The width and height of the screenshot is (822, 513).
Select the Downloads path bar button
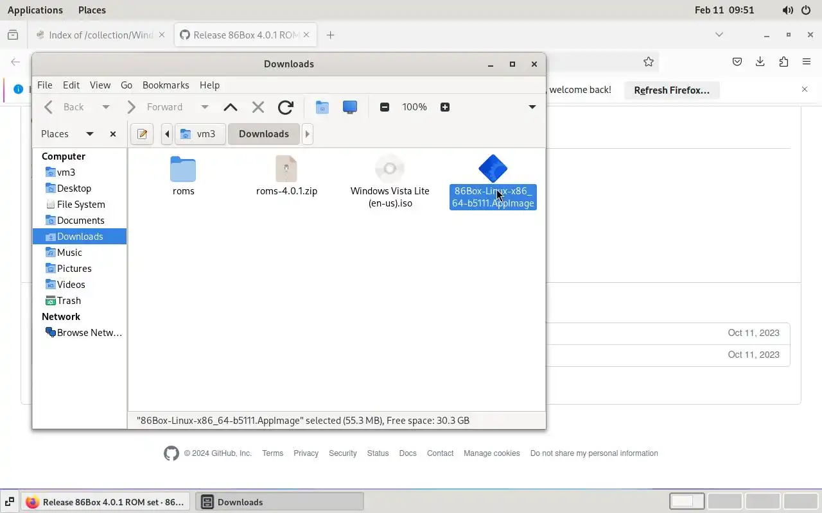[264, 134]
